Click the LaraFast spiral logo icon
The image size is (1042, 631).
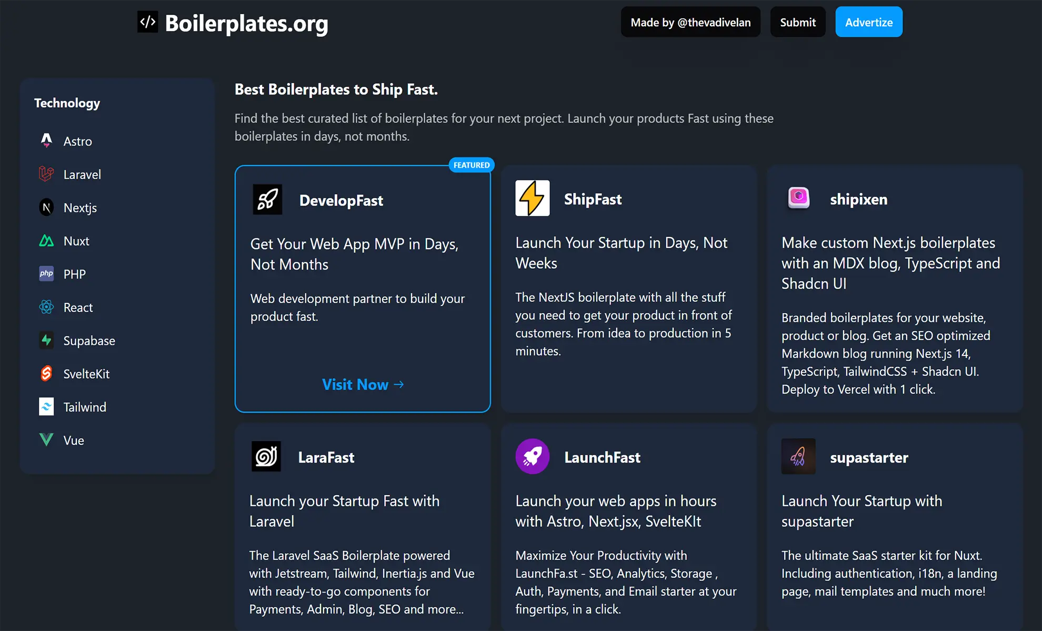[266, 456]
